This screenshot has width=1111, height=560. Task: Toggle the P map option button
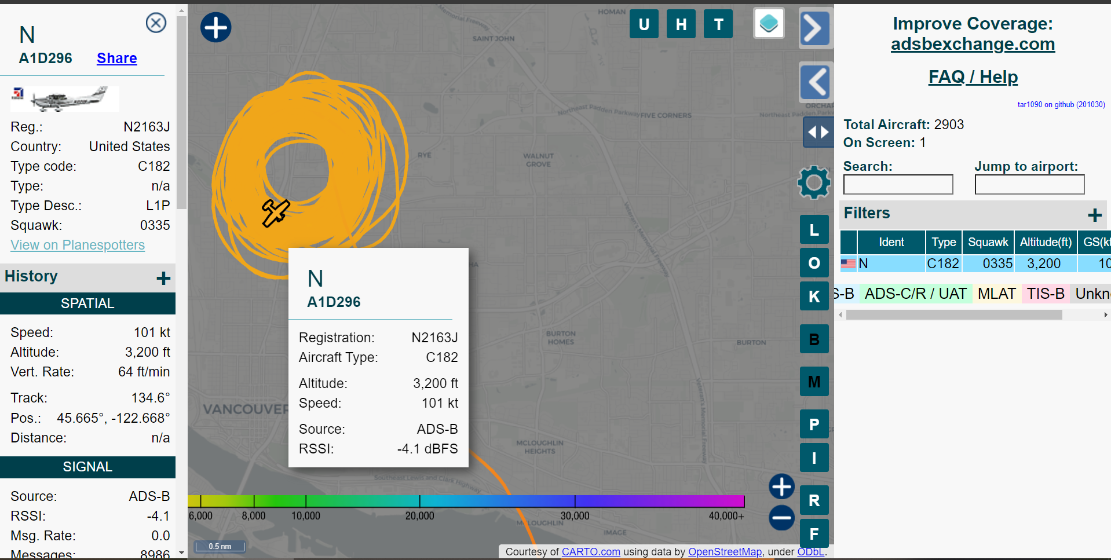[x=814, y=424]
